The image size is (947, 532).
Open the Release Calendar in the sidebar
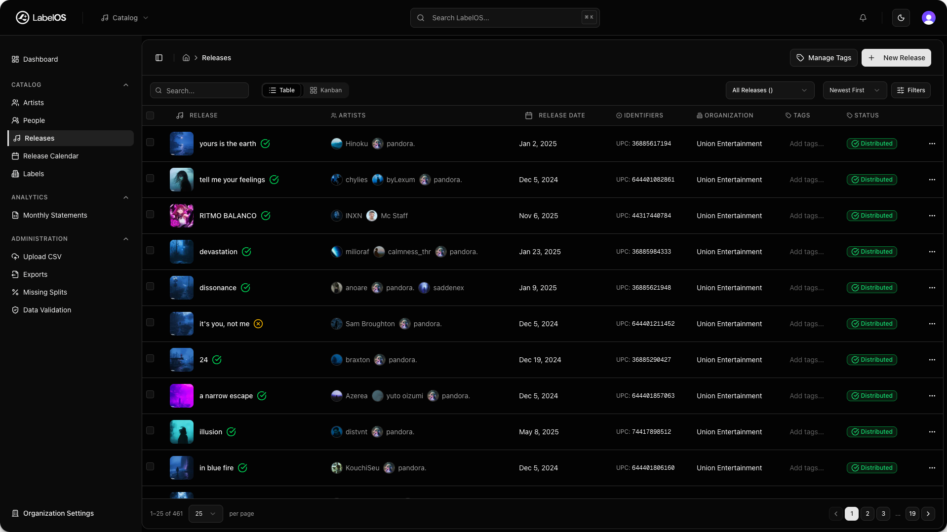tap(51, 155)
